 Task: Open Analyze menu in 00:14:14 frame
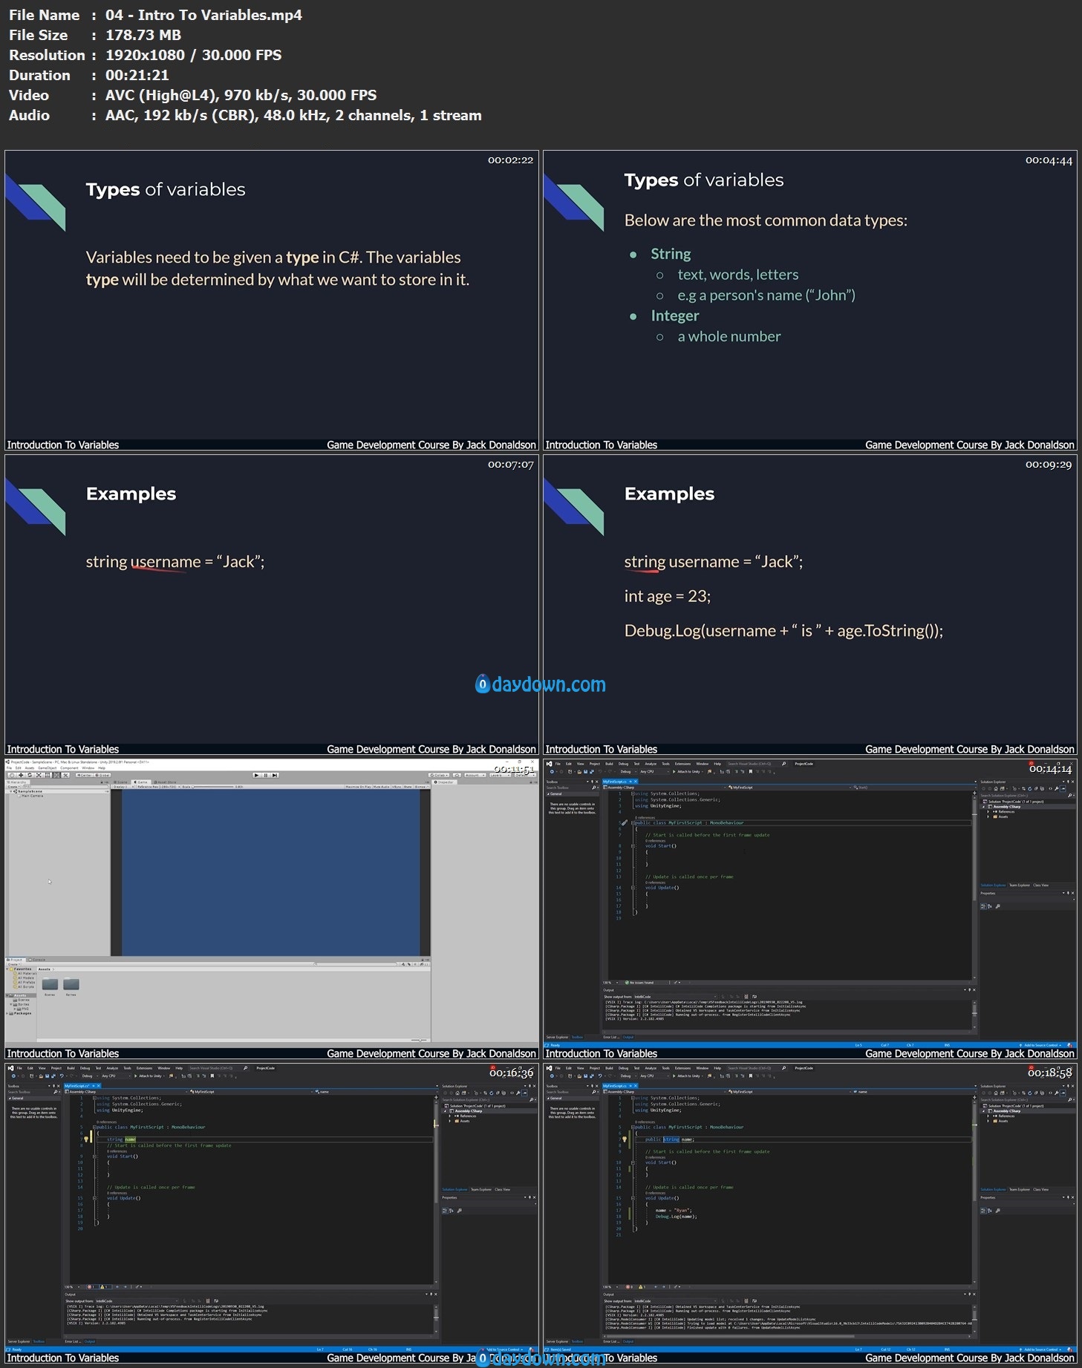(x=651, y=764)
